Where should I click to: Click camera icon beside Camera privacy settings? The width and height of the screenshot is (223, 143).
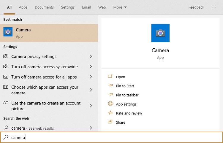(x=6, y=56)
